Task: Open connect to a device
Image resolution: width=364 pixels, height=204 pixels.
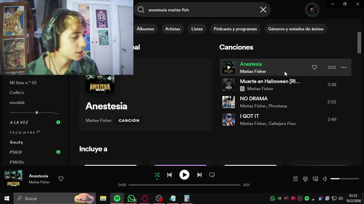Action: [315, 179]
